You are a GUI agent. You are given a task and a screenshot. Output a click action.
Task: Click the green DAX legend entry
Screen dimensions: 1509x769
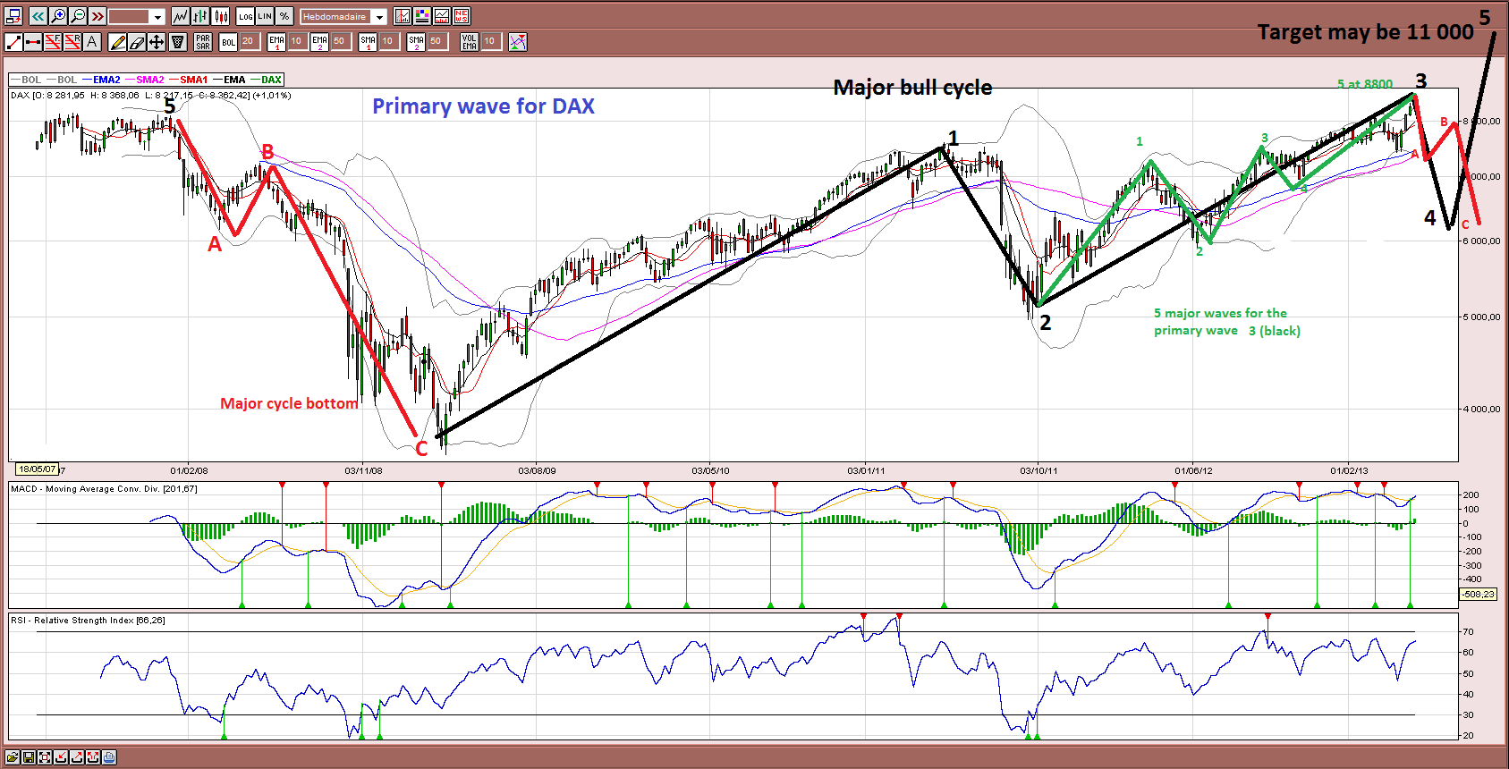(x=267, y=80)
